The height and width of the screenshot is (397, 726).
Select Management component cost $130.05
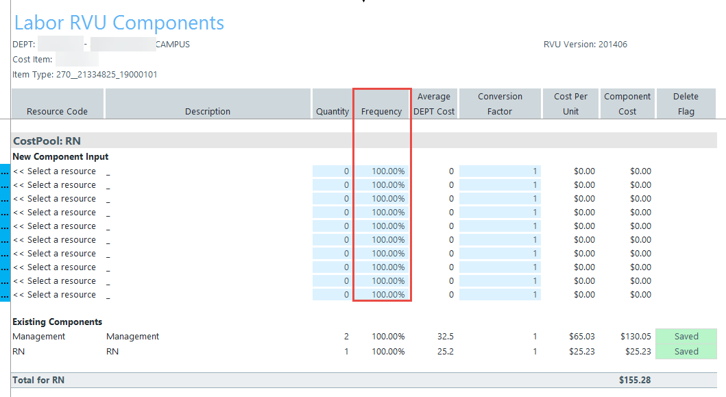pyautogui.click(x=636, y=337)
